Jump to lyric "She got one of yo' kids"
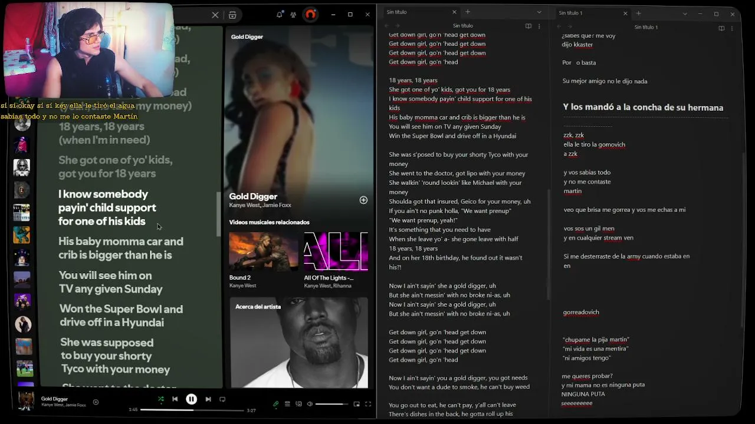The height and width of the screenshot is (424, 755). pyautogui.click(x=116, y=167)
